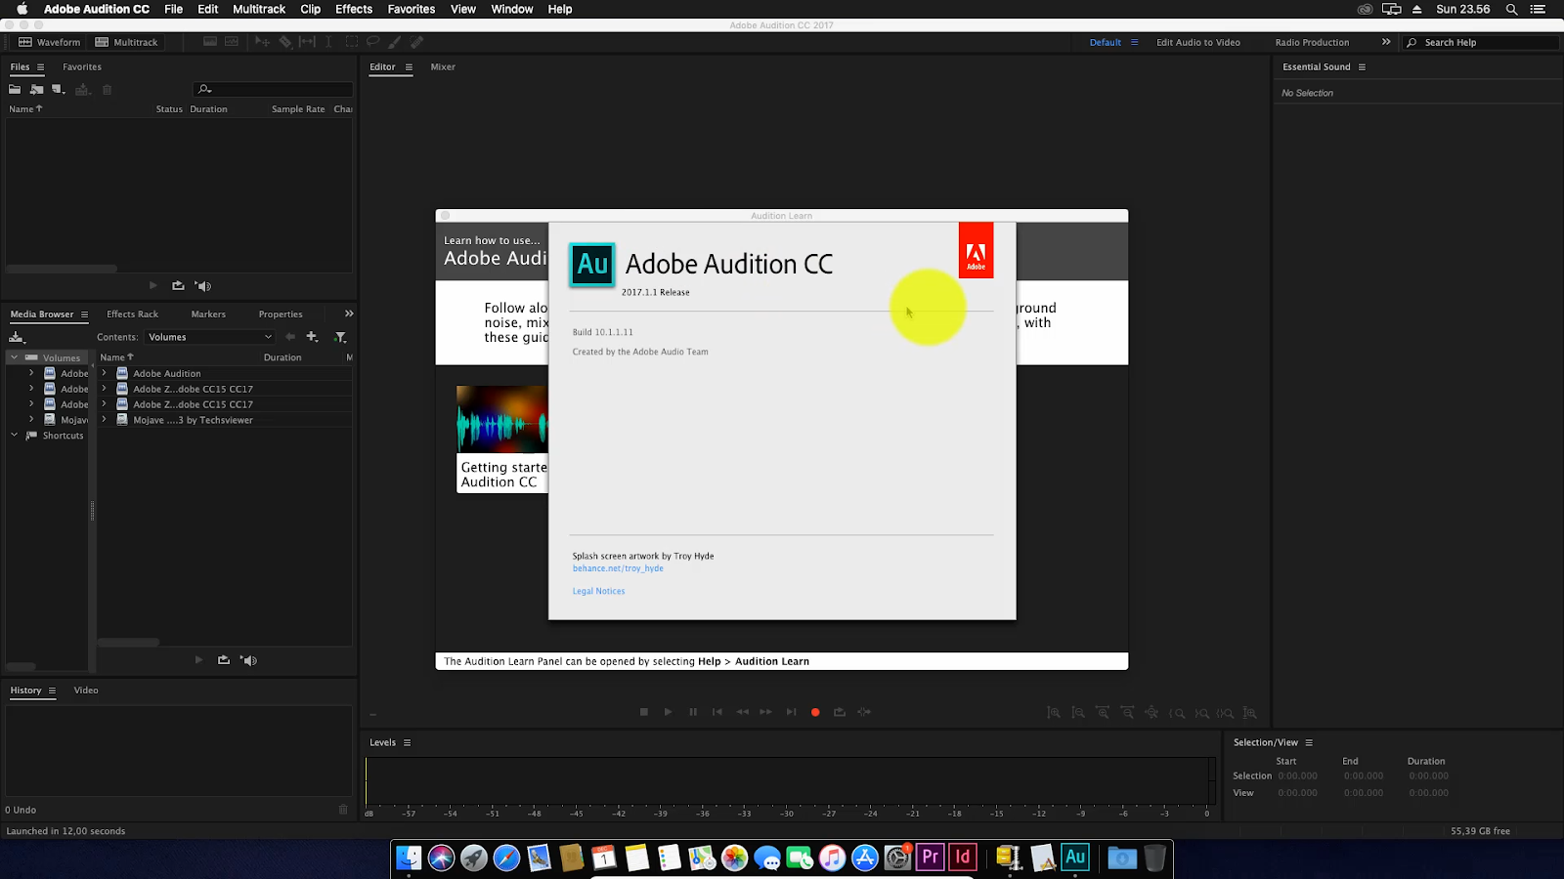Open the Legal Notices link
The width and height of the screenshot is (1564, 879).
(598, 591)
